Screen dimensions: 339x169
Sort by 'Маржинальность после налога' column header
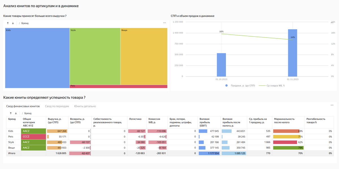click(x=288, y=122)
